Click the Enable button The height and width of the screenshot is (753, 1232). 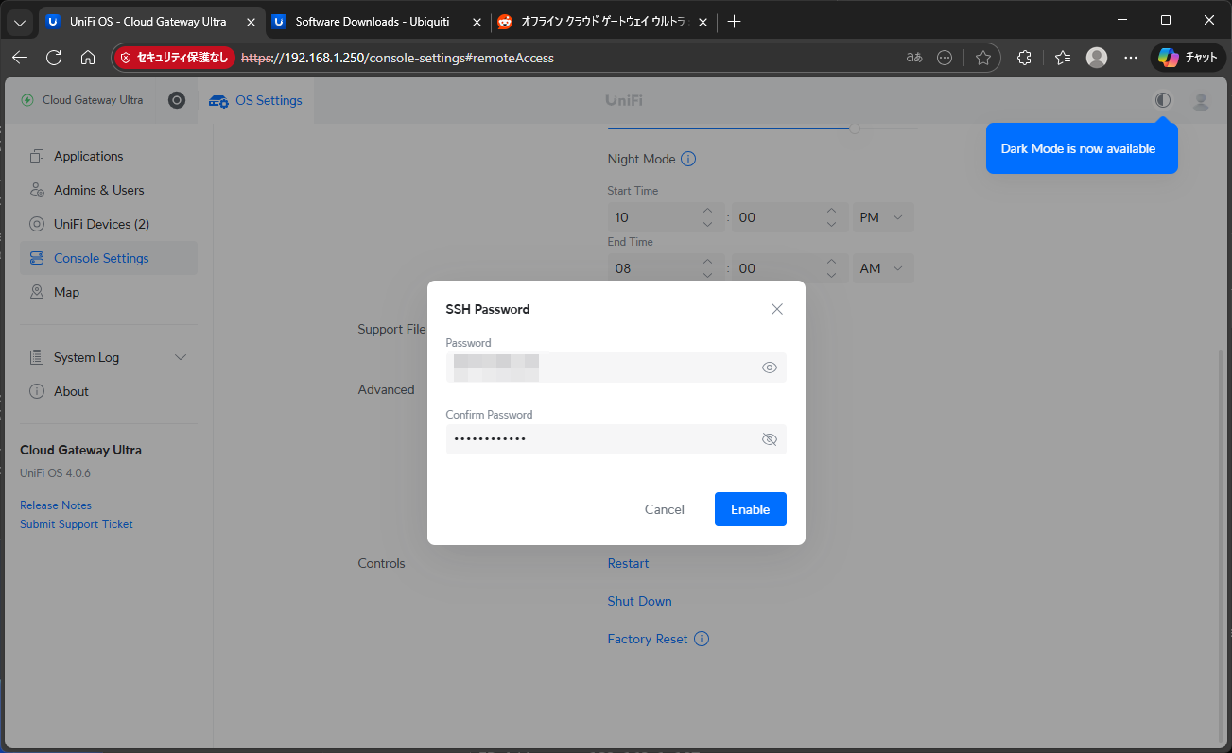[x=750, y=509]
